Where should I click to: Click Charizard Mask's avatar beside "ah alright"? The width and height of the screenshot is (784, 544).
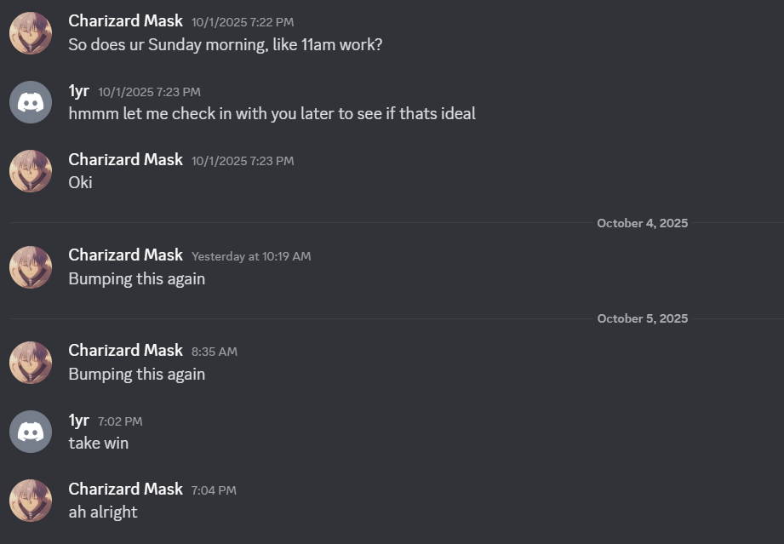click(x=31, y=501)
